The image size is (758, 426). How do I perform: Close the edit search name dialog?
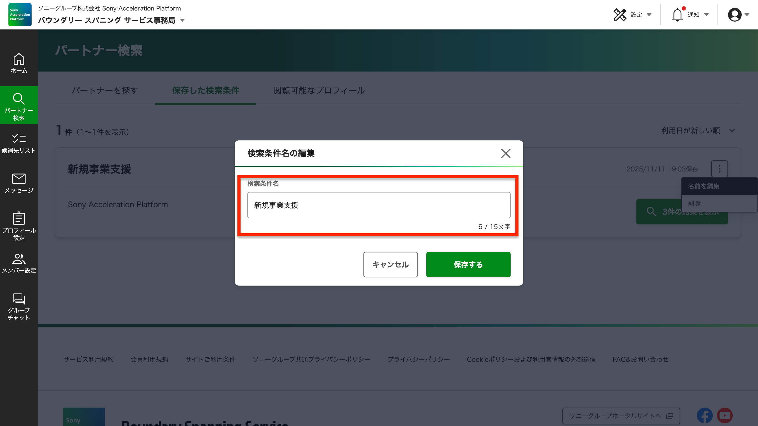pos(506,153)
